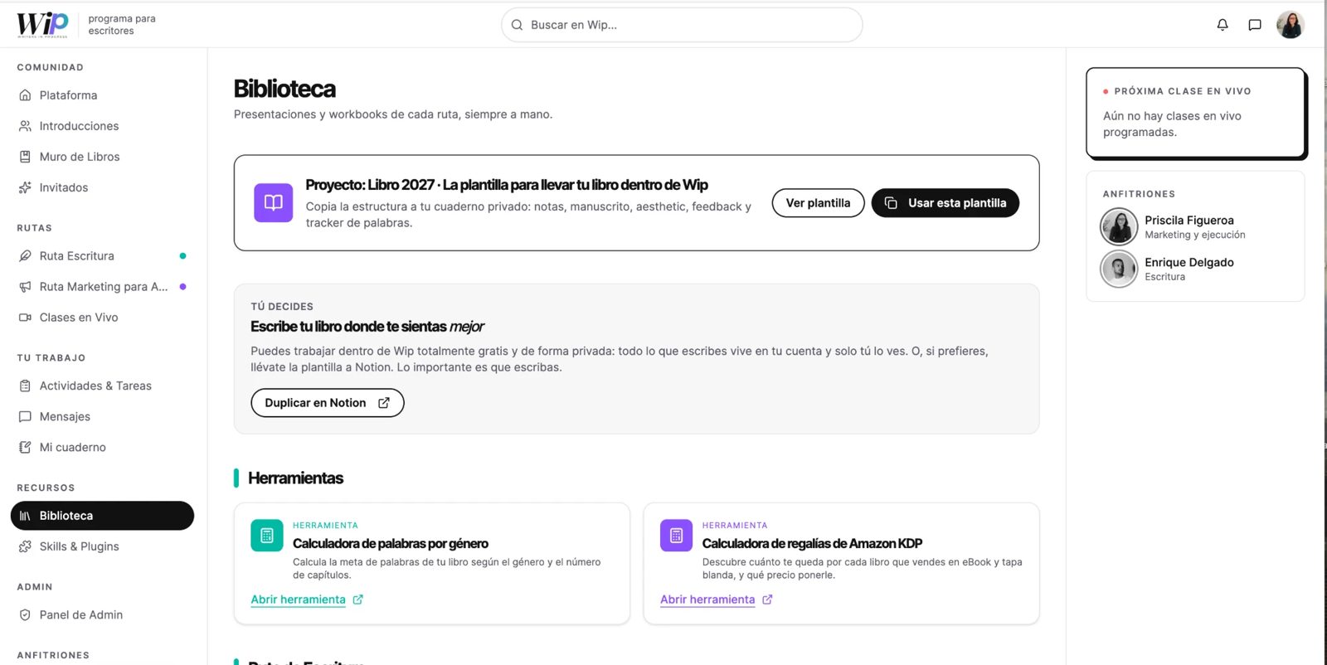This screenshot has height=665, width=1327.
Task: Open Mensajes in the sidebar
Action: coord(102,416)
